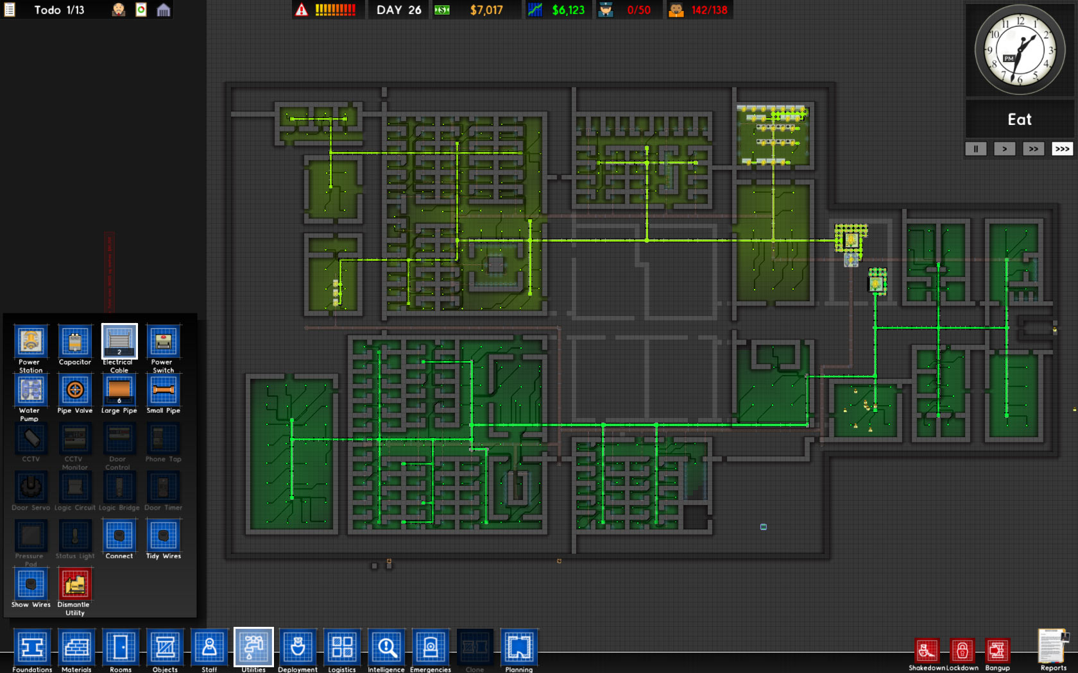Click the Eat regime label
This screenshot has height=673, width=1078.
[x=1020, y=119]
